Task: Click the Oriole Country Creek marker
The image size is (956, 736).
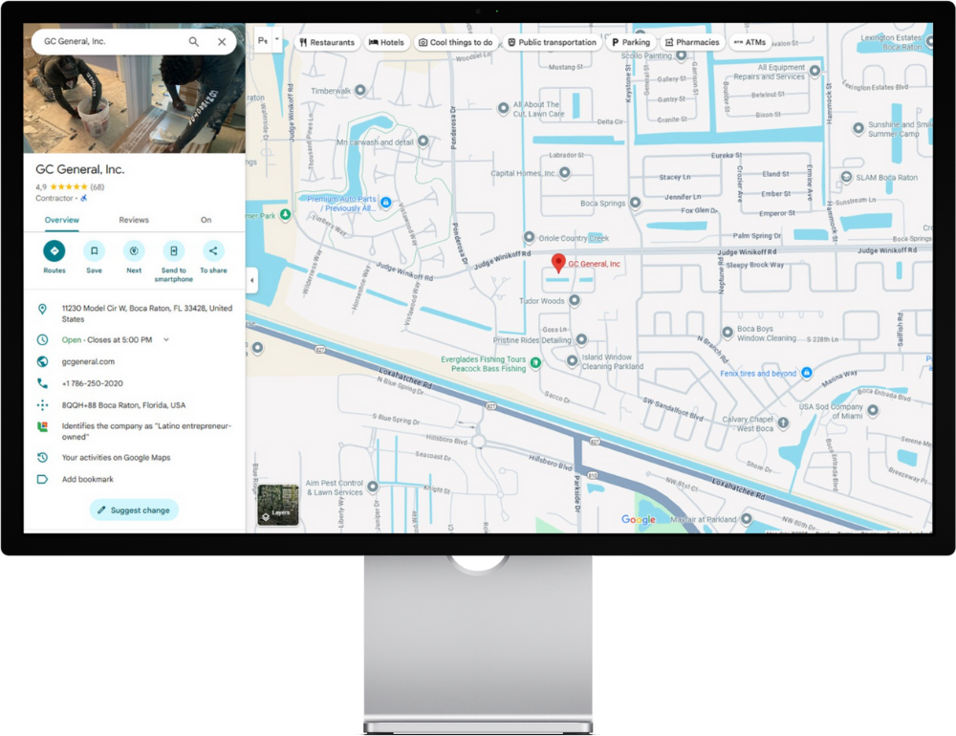Action: click(530, 237)
